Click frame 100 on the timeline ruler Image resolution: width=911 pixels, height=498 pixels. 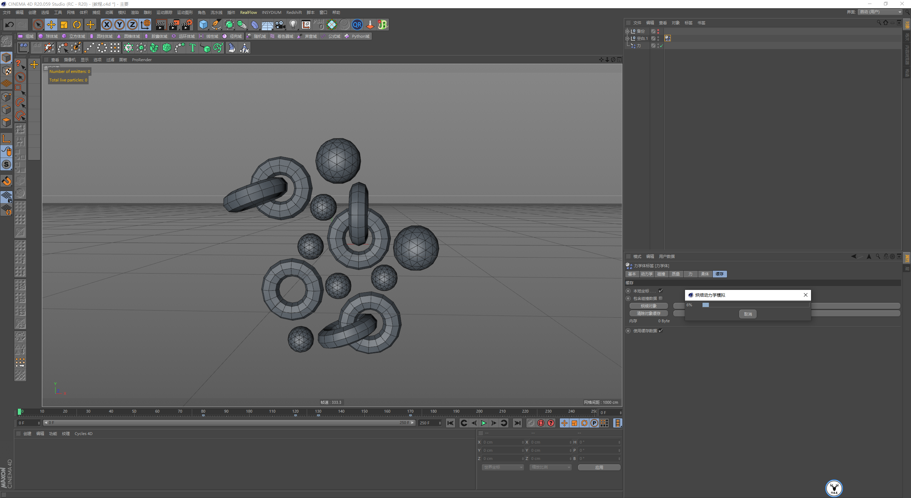[249, 412]
